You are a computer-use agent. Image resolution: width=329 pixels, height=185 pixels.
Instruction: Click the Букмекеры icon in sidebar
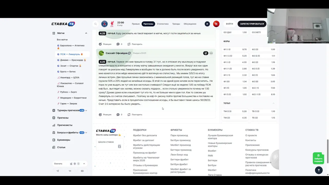pos(54,140)
